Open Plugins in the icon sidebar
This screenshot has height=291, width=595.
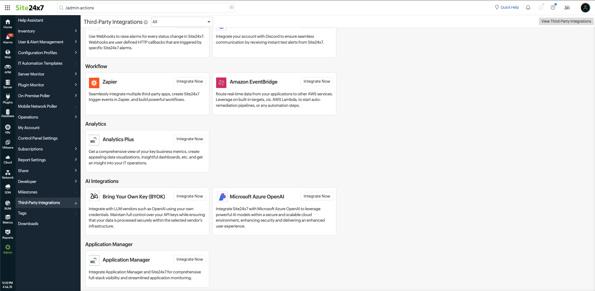pos(8,99)
